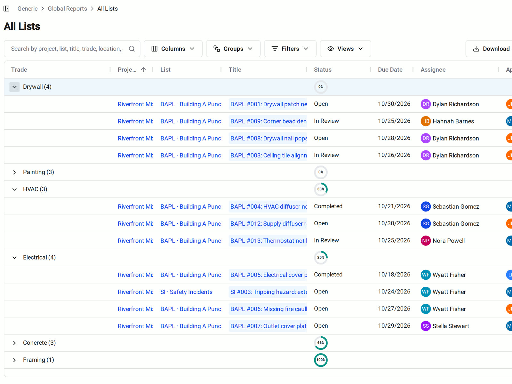Open the Views dropdown
Image resolution: width=512 pixels, height=384 pixels.
tap(346, 49)
